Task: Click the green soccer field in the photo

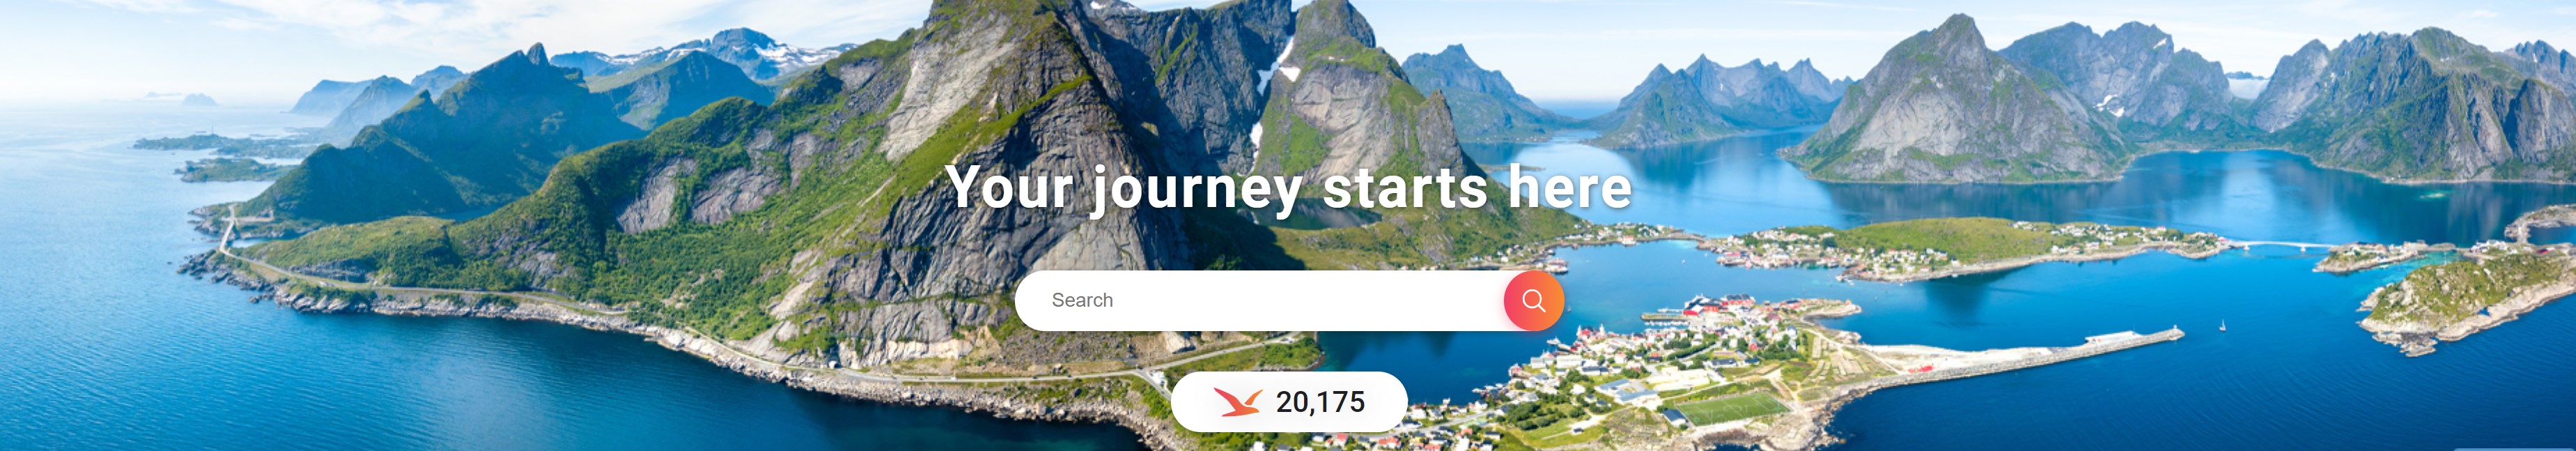Action: [1732, 408]
